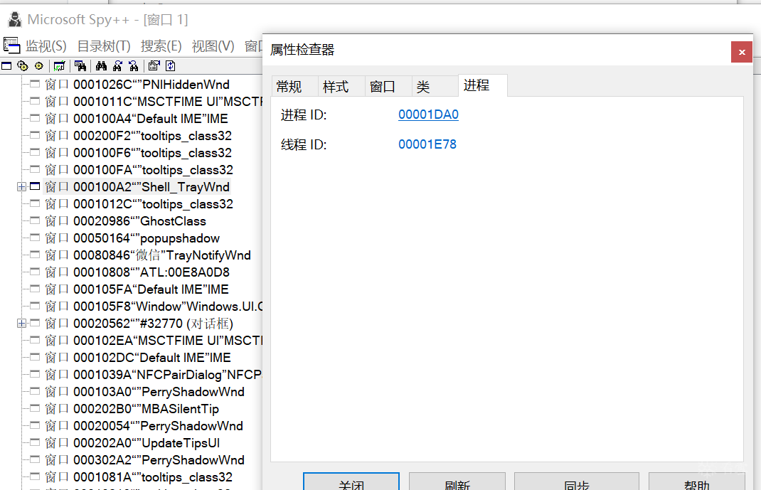Open thread ID link 00001E78

(427, 144)
